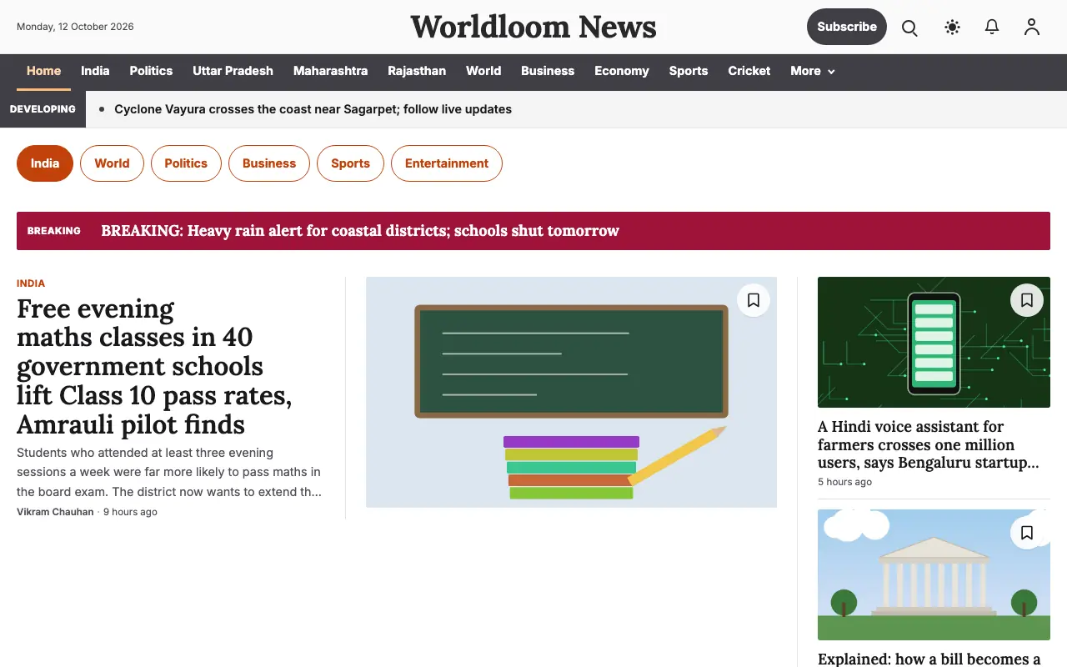
Task: Bookmark the 'how a bill becomes' explainer
Action: pos(1027,533)
